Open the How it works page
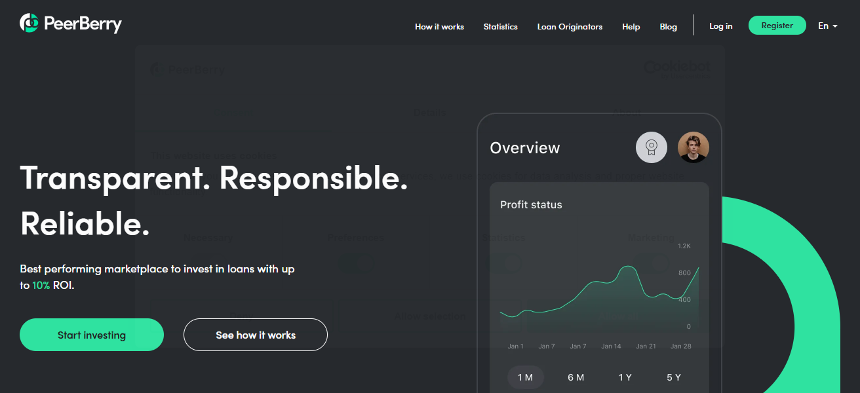This screenshot has width=860, height=393. click(x=439, y=27)
